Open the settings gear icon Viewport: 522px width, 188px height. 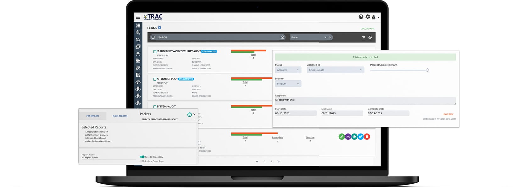pyautogui.click(x=368, y=17)
